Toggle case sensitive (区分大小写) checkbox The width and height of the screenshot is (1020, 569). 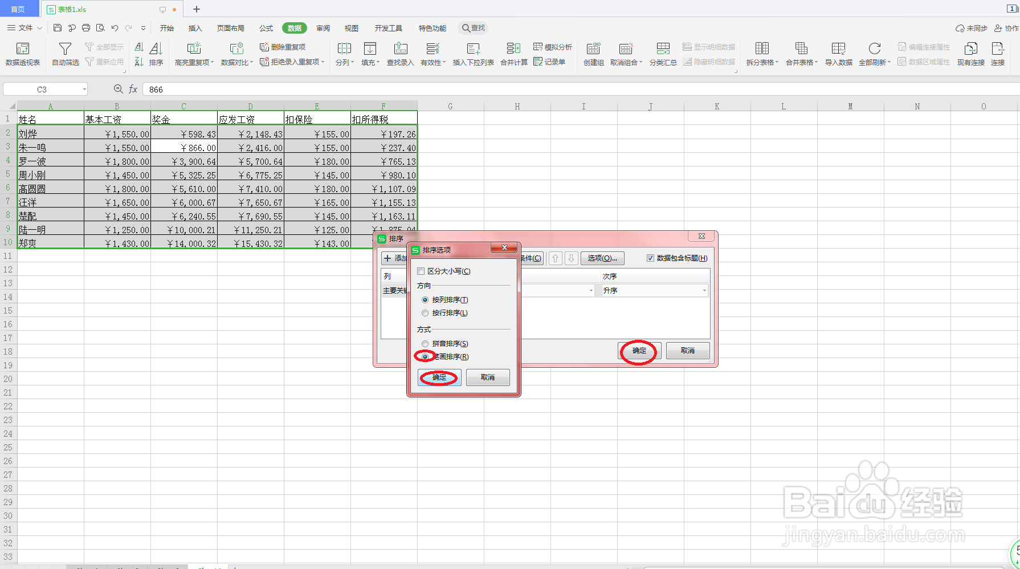tap(421, 271)
